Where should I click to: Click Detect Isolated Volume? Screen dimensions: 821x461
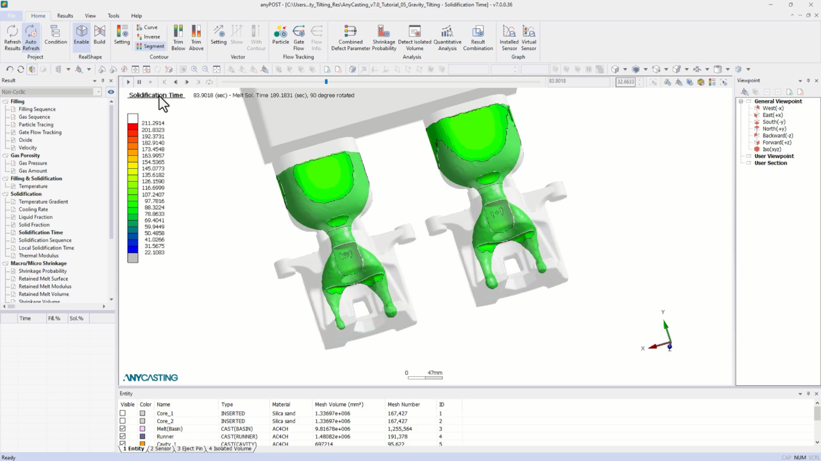414,38
